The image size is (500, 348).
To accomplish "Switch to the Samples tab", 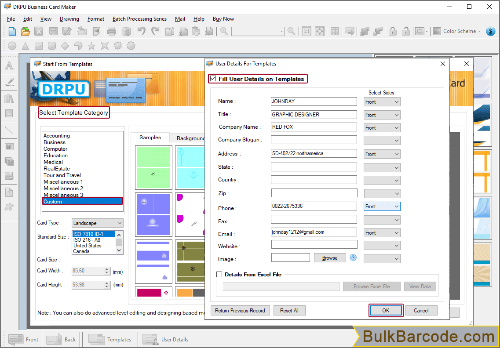I will pyautogui.click(x=150, y=138).
